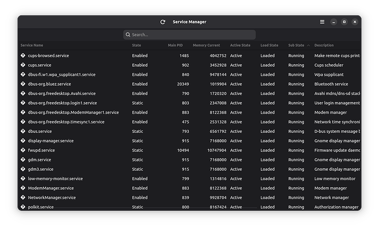Select the low-memory-monitor.service row

click(165, 178)
